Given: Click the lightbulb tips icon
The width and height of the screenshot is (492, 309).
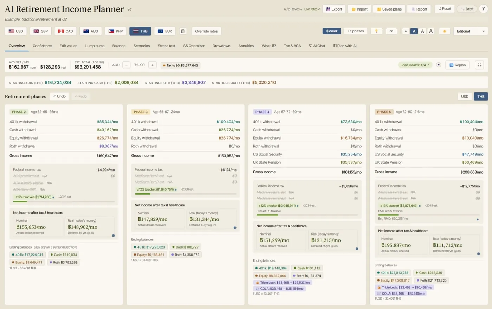Looking at the screenshot, I should (x=376, y=31).
